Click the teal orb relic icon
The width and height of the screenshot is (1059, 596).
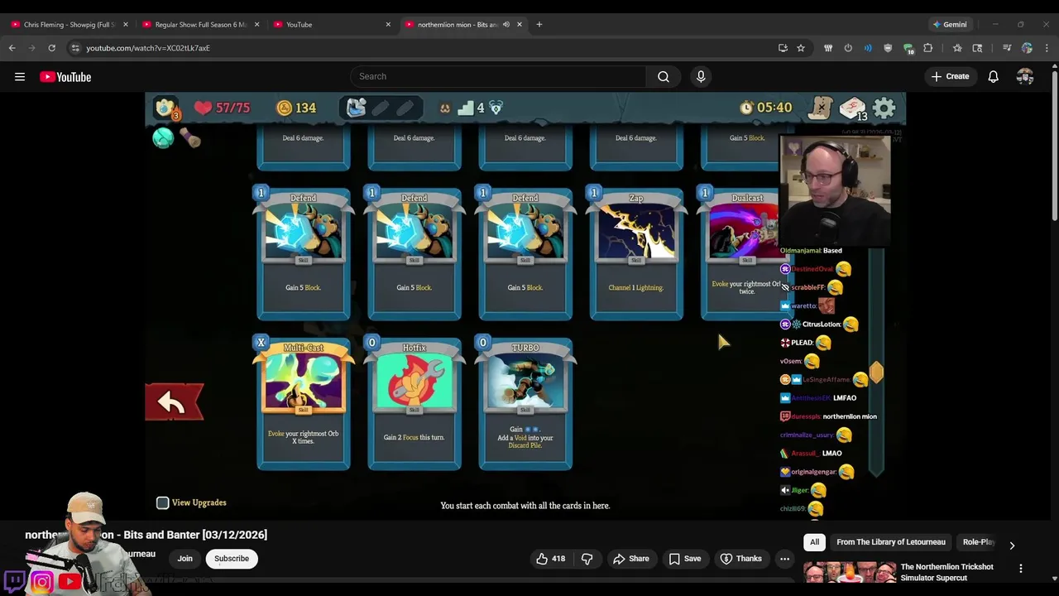point(163,137)
